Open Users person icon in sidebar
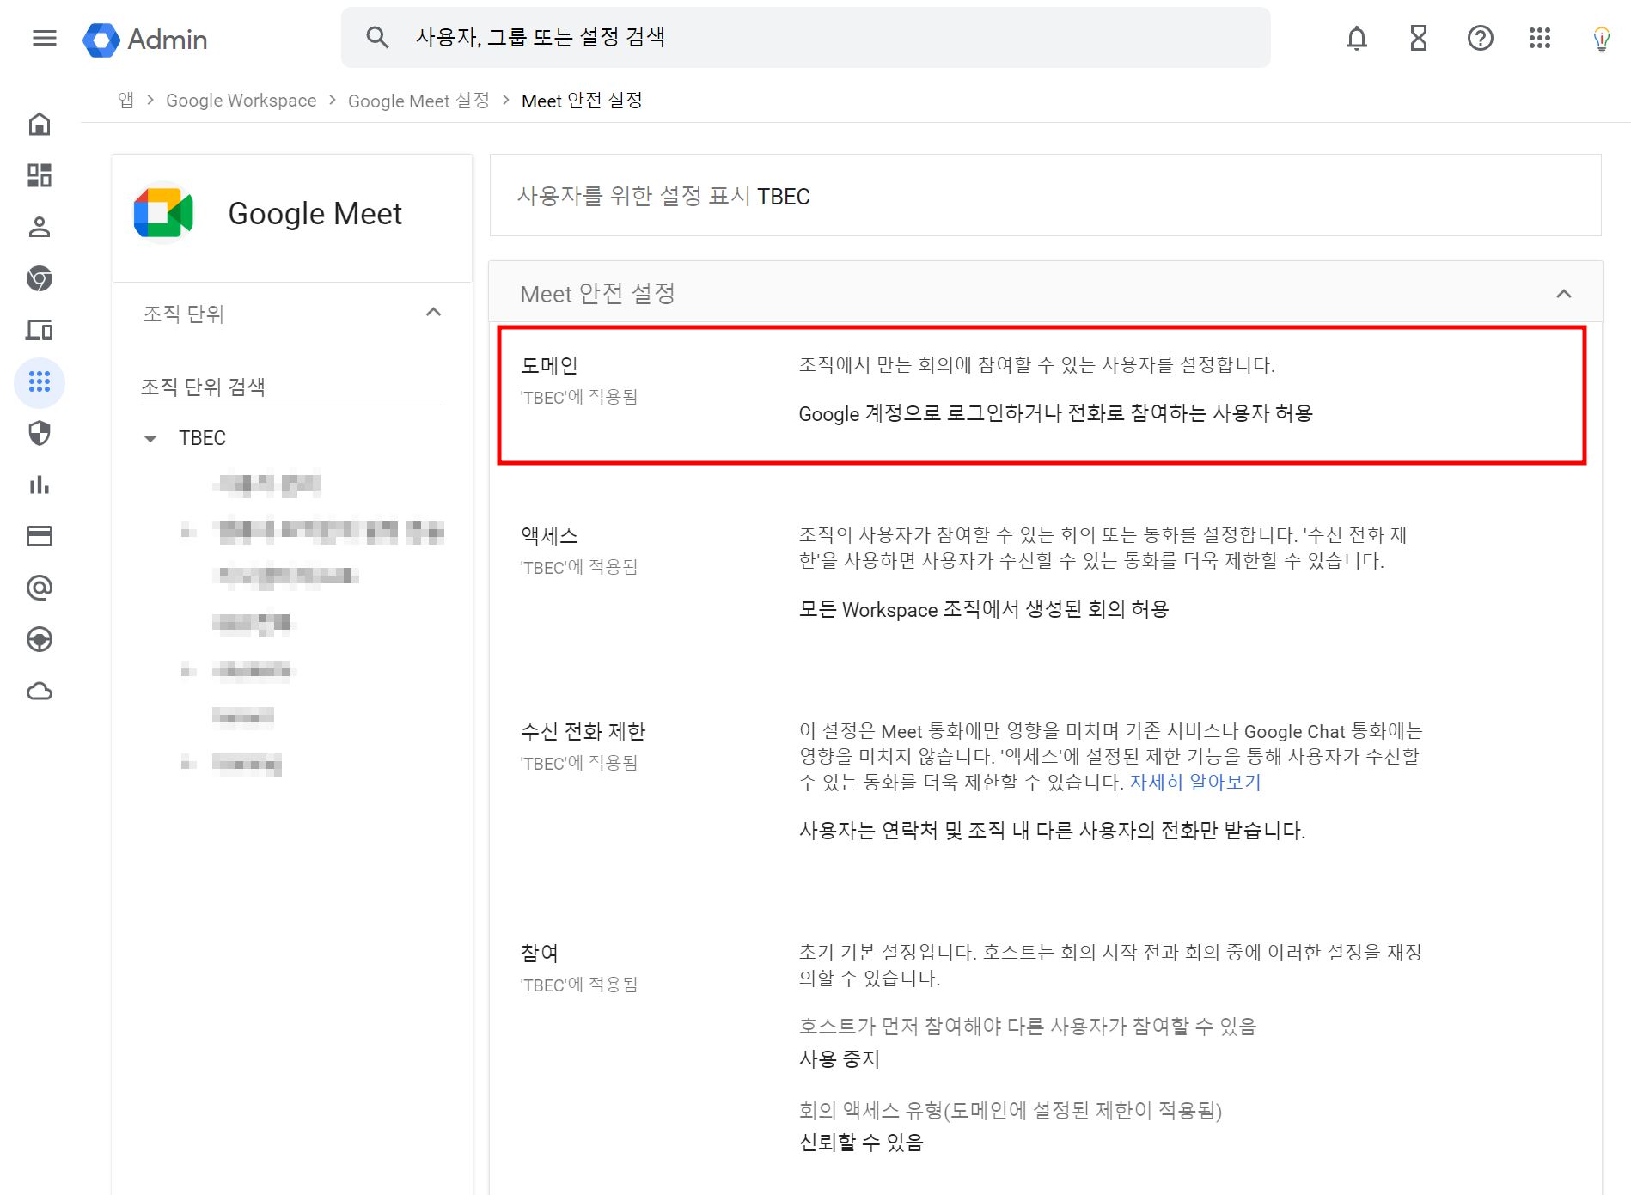 (x=40, y=227)
